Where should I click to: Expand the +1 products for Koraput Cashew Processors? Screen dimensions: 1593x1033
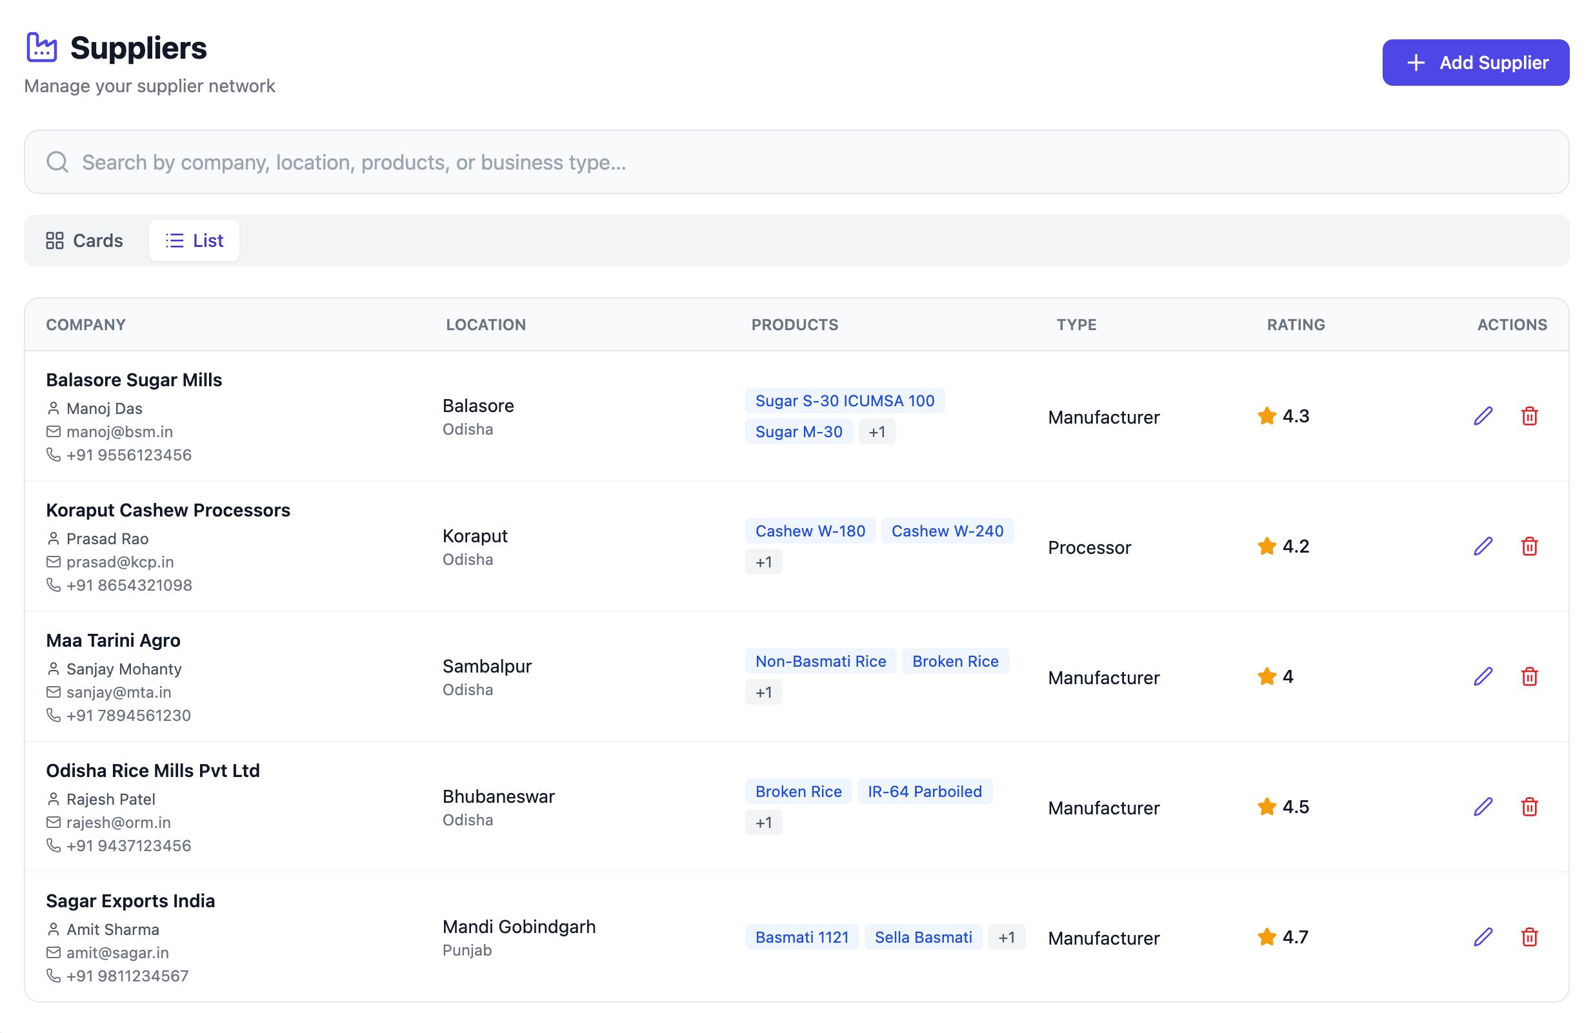tap(764, 562)
